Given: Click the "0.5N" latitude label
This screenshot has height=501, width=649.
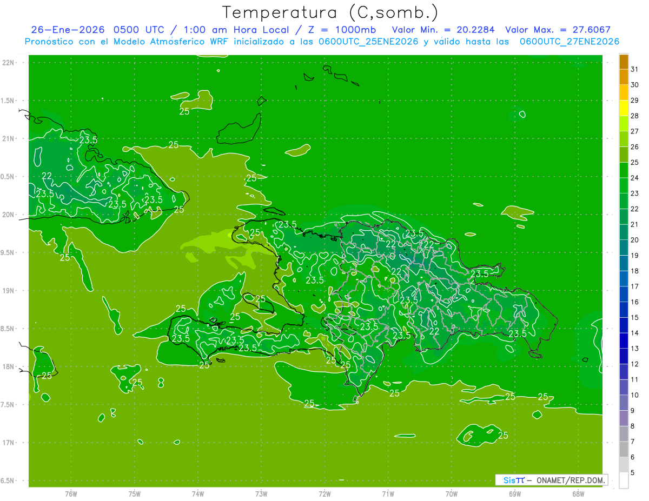Looking at the screenshot, I should coord(8,177).
